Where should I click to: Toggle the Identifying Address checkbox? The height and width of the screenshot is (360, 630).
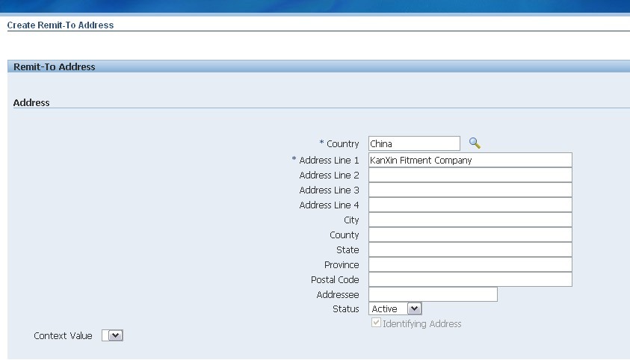click(376, 323)
